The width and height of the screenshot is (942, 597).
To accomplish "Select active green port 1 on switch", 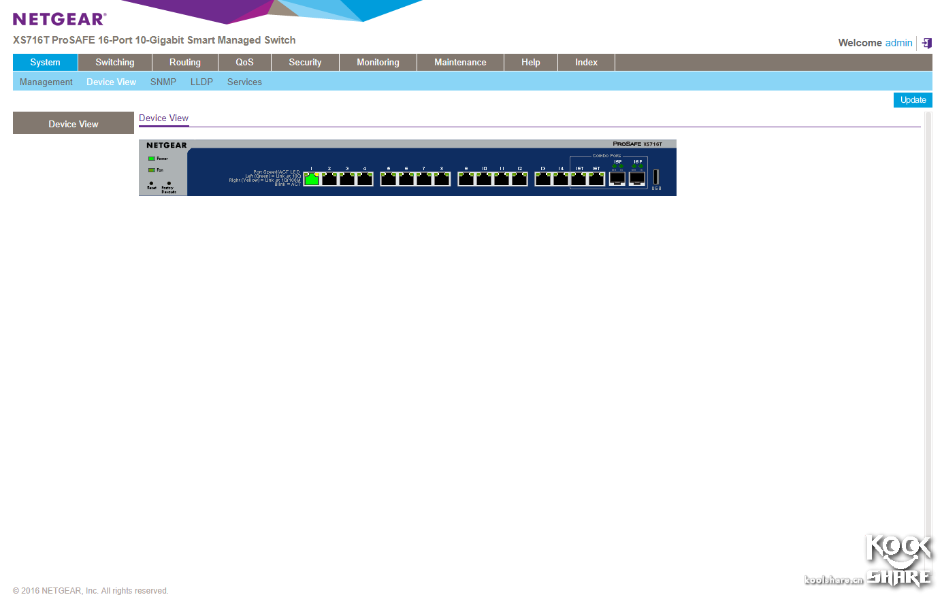I will tap(312, 179).
